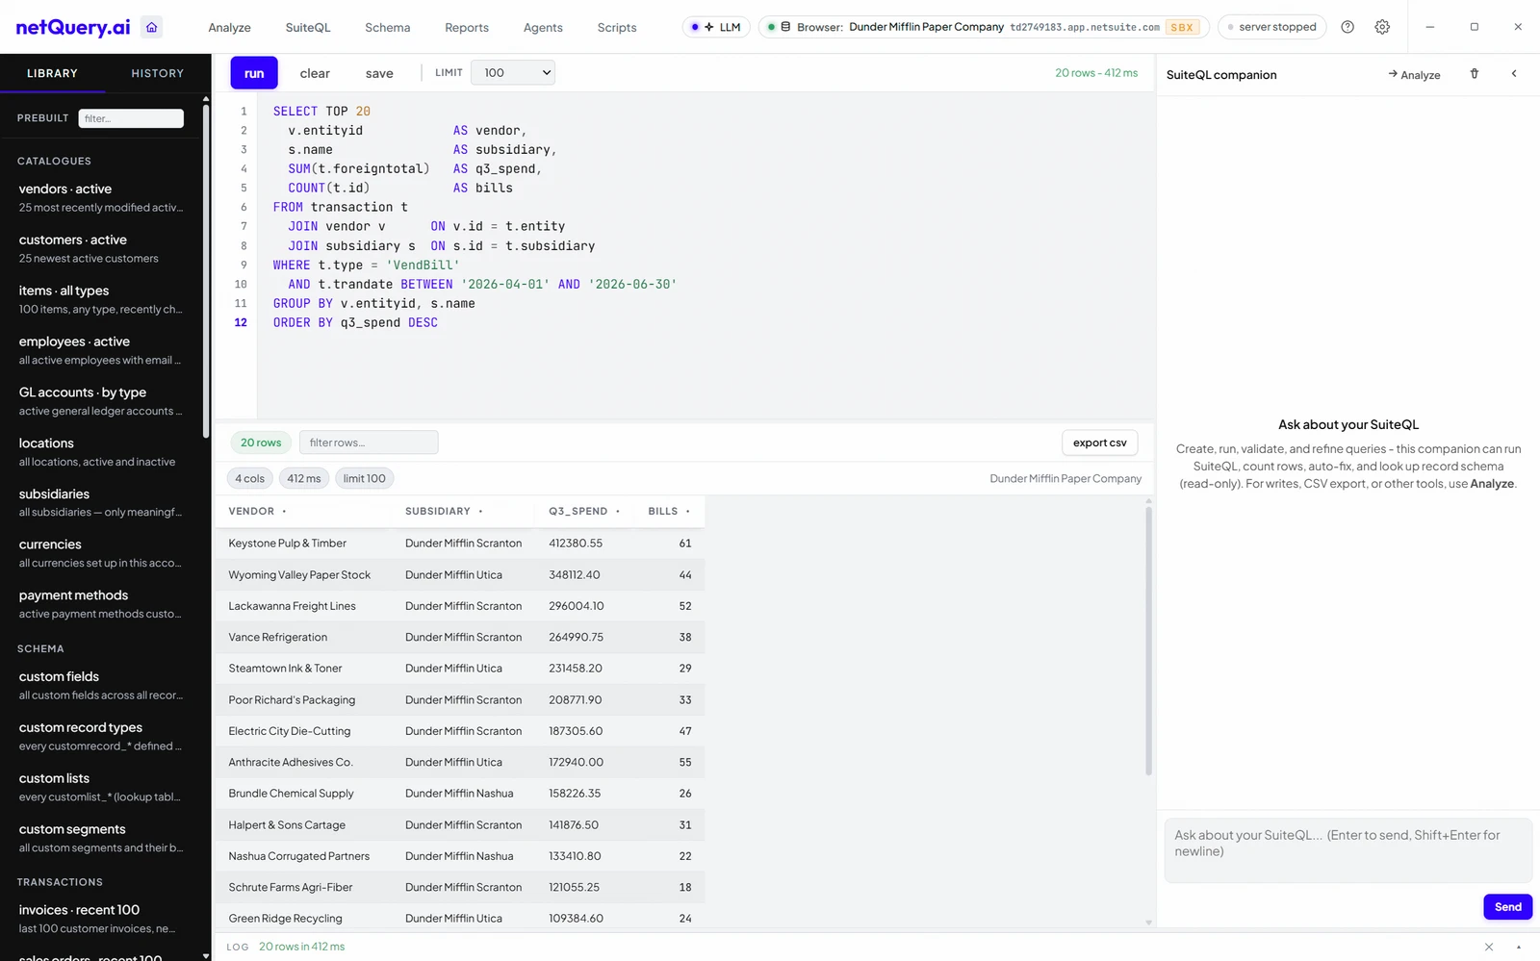Send the companion message
Viewport: 1540px width, 961px height.
pos(1507,907)
